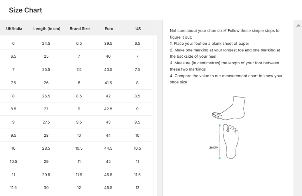302x196 pixels.
Task: Click the Brand Size column header
Action: click(x=79, y=29)
